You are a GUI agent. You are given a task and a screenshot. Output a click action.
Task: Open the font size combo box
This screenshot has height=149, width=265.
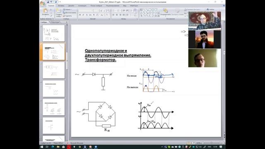[x=96, y=11]
